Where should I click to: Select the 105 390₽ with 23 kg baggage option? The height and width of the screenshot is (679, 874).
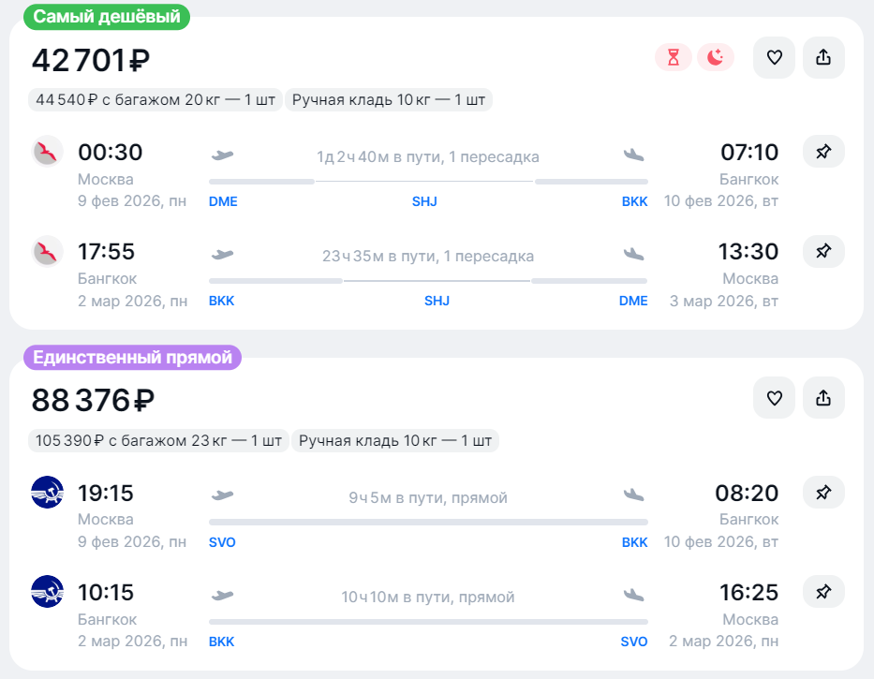pyautogui.click(x=159, y=440)
